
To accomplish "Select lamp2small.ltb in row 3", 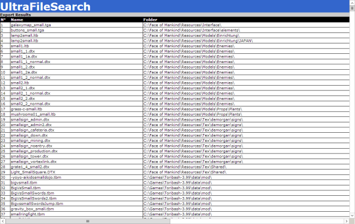I will (x=24, y=35).
